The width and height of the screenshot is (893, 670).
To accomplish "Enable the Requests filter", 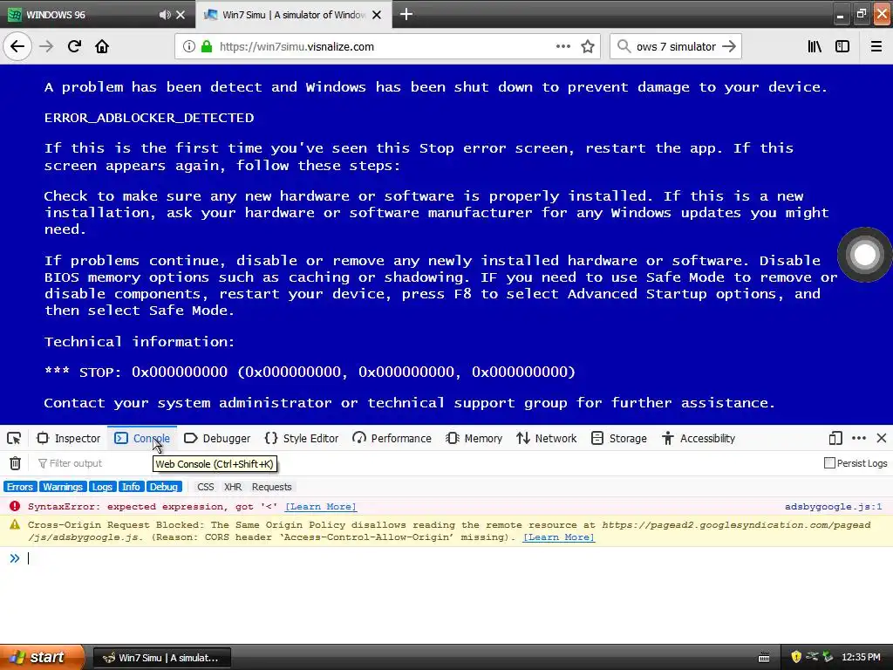I will click(272, 487).
